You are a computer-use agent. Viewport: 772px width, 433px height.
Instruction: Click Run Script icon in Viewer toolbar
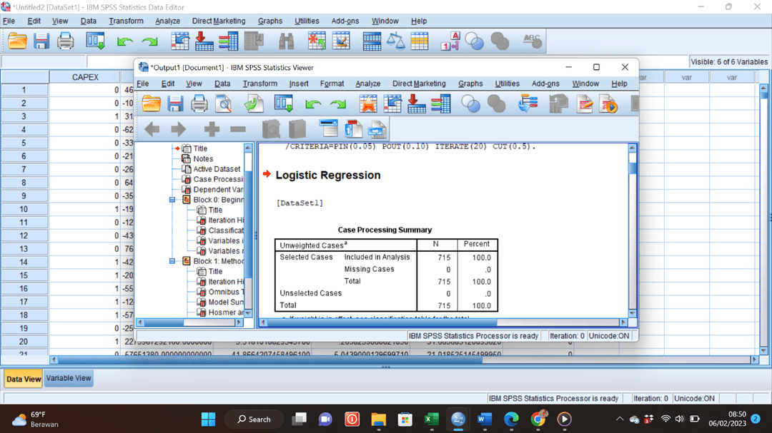(x=608, y=103)
